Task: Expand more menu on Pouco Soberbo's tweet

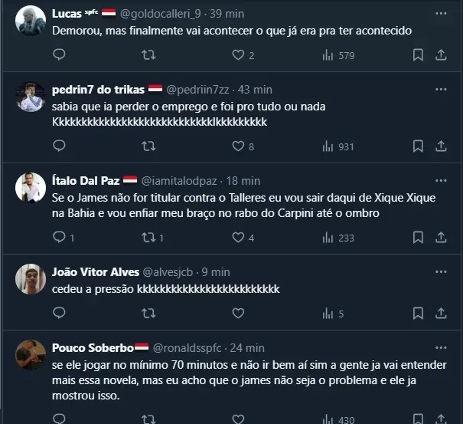Action: tap(441, 347)
